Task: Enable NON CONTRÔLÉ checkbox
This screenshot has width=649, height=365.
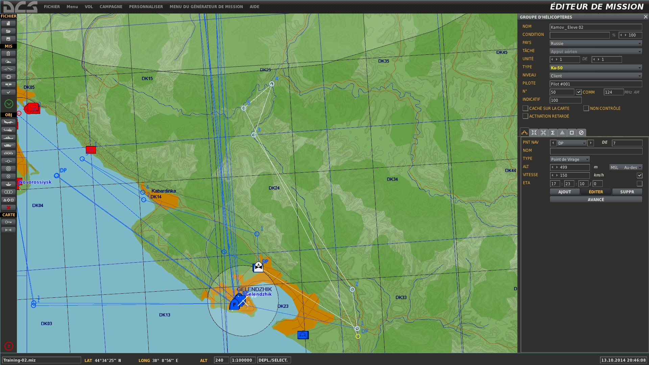Action: pos(586,108)
